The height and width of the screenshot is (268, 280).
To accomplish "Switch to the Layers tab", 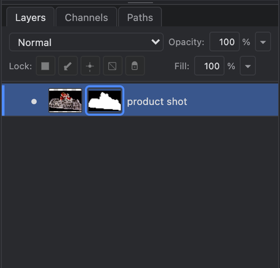I will tap(30, 17).
